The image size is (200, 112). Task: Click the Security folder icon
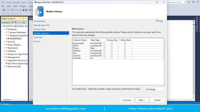click(6, 42)
